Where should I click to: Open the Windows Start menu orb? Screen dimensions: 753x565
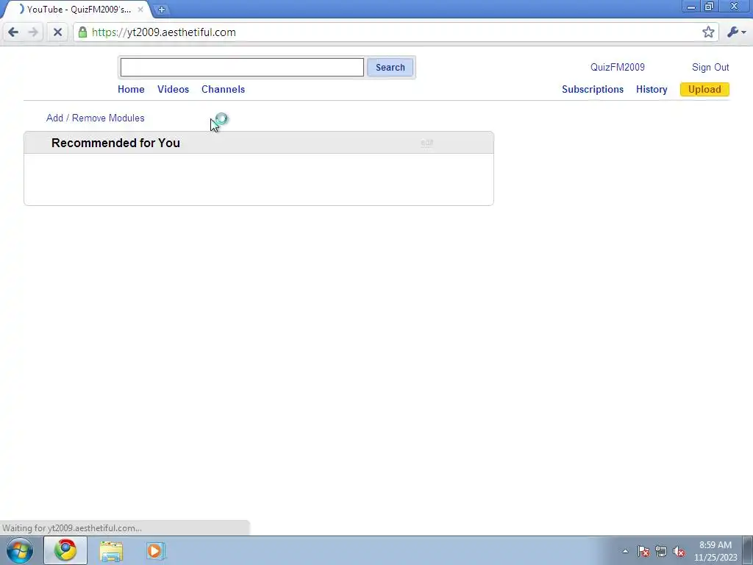point(20,550)
